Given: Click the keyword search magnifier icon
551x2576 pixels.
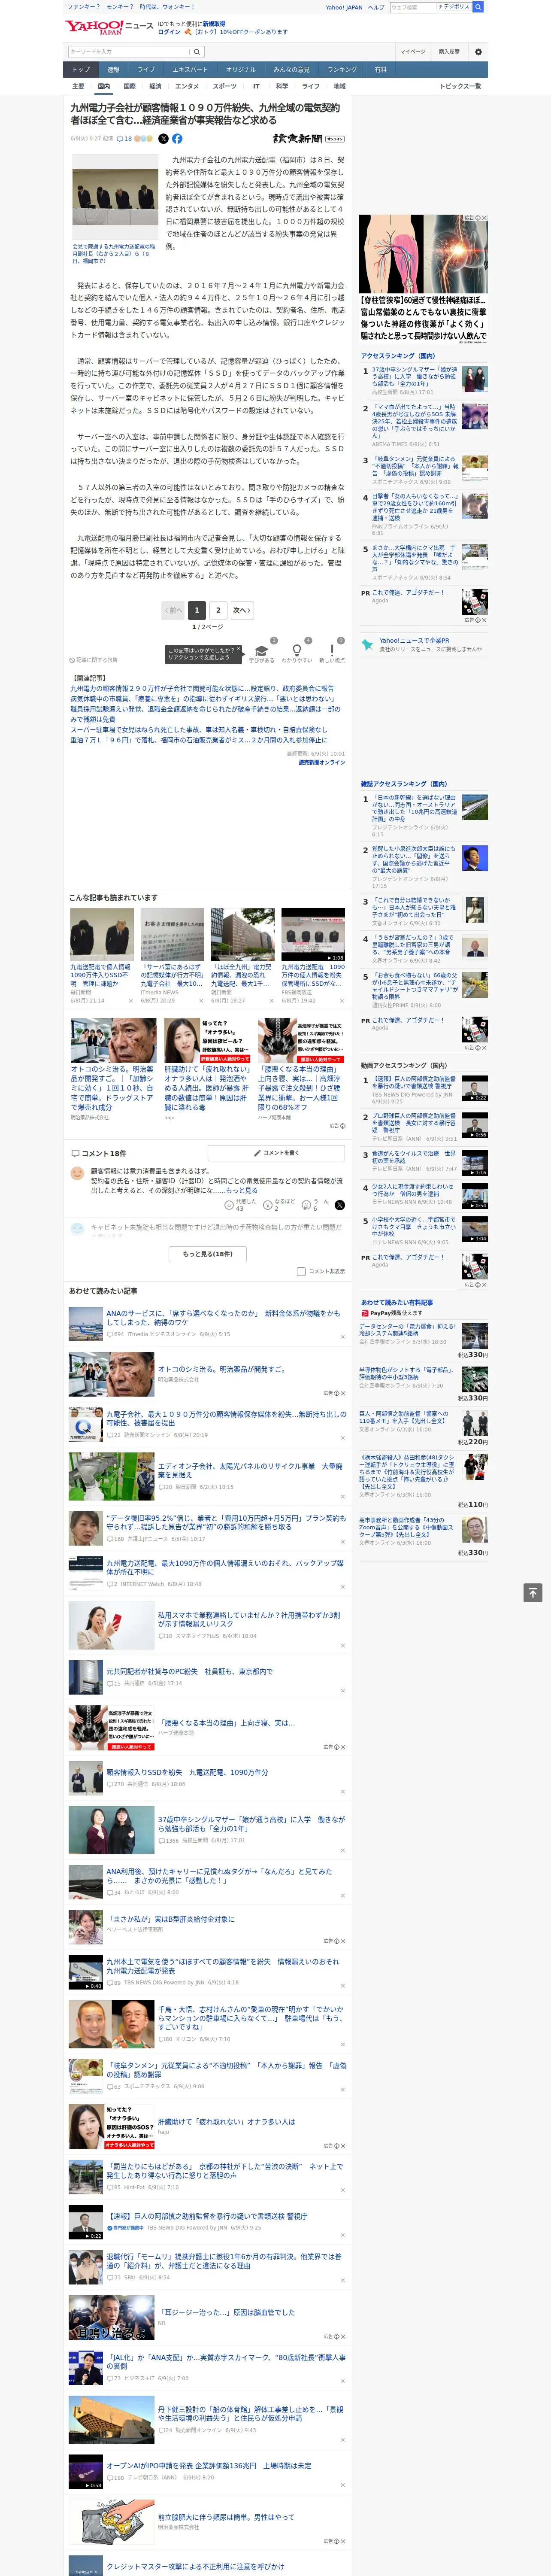Looking at the screenshot, I should 197,52.
